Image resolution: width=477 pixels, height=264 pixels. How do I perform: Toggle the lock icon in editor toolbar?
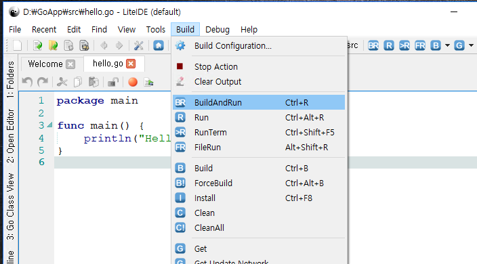(x=113, y=82)
